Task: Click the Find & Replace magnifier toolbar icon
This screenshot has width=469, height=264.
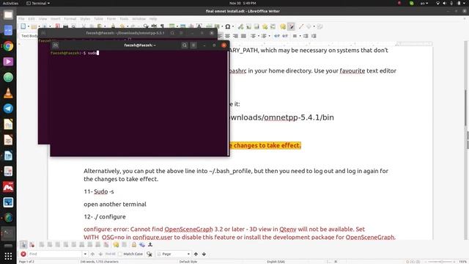Action: [x=146, y=26]
